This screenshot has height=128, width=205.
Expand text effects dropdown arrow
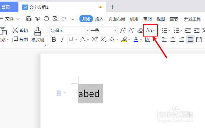pyautogui.click(x=117, y=39)
